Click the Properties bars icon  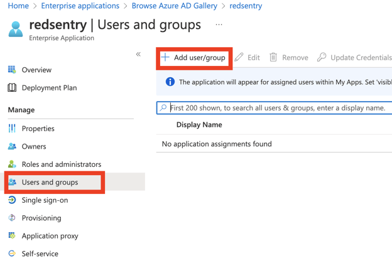[x=12, y=129]
